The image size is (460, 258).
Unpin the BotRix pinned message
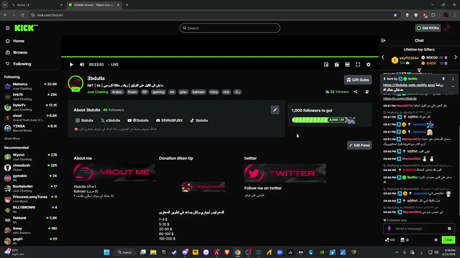click(443, 79)
